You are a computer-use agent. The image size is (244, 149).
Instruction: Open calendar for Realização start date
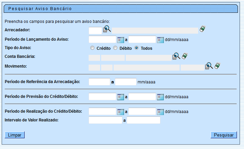(120, 112)
